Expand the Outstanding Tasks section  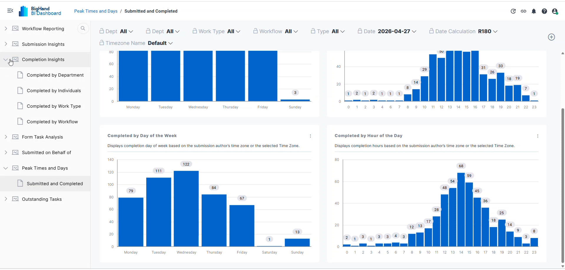6,199
